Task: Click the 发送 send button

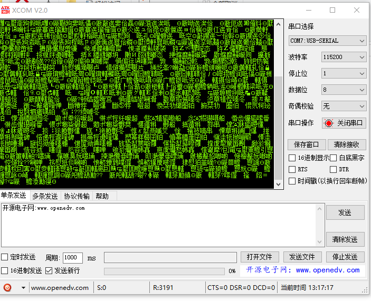Action: click(345, 212)
